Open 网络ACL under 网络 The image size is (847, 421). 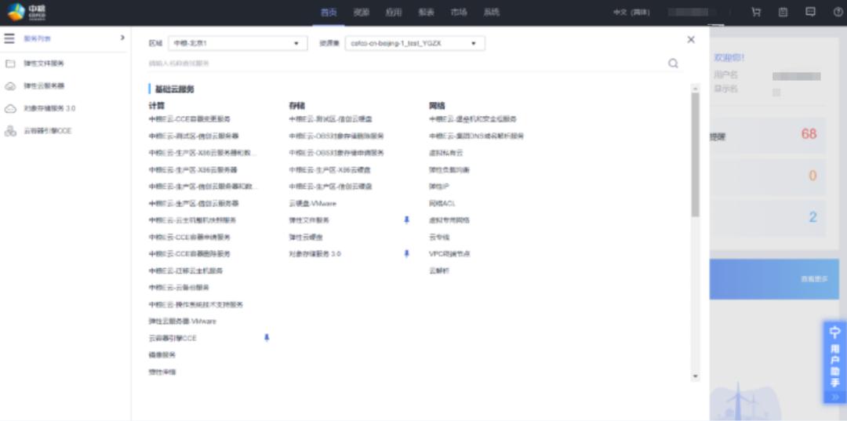(442, 204)
